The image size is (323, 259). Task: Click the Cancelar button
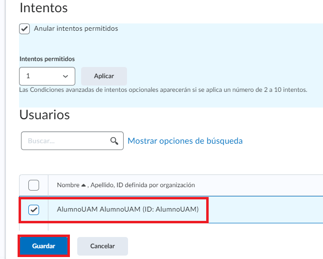tap(102, 246)
